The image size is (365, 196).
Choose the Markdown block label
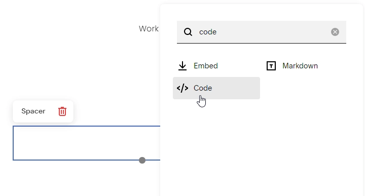(300, 66)
